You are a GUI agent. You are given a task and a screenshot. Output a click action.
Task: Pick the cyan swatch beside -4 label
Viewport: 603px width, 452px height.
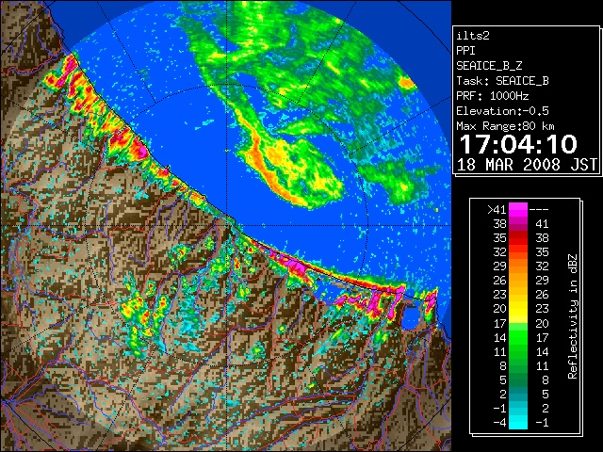[x=518, y=423]
